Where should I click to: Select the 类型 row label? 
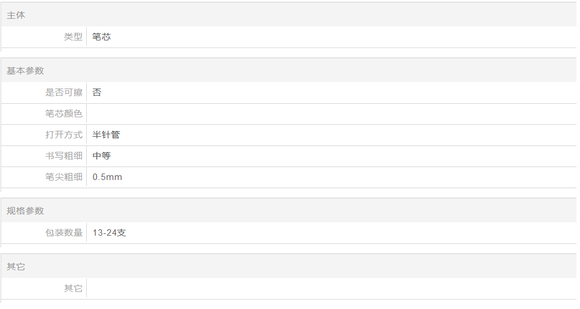[x=73, y=37]
